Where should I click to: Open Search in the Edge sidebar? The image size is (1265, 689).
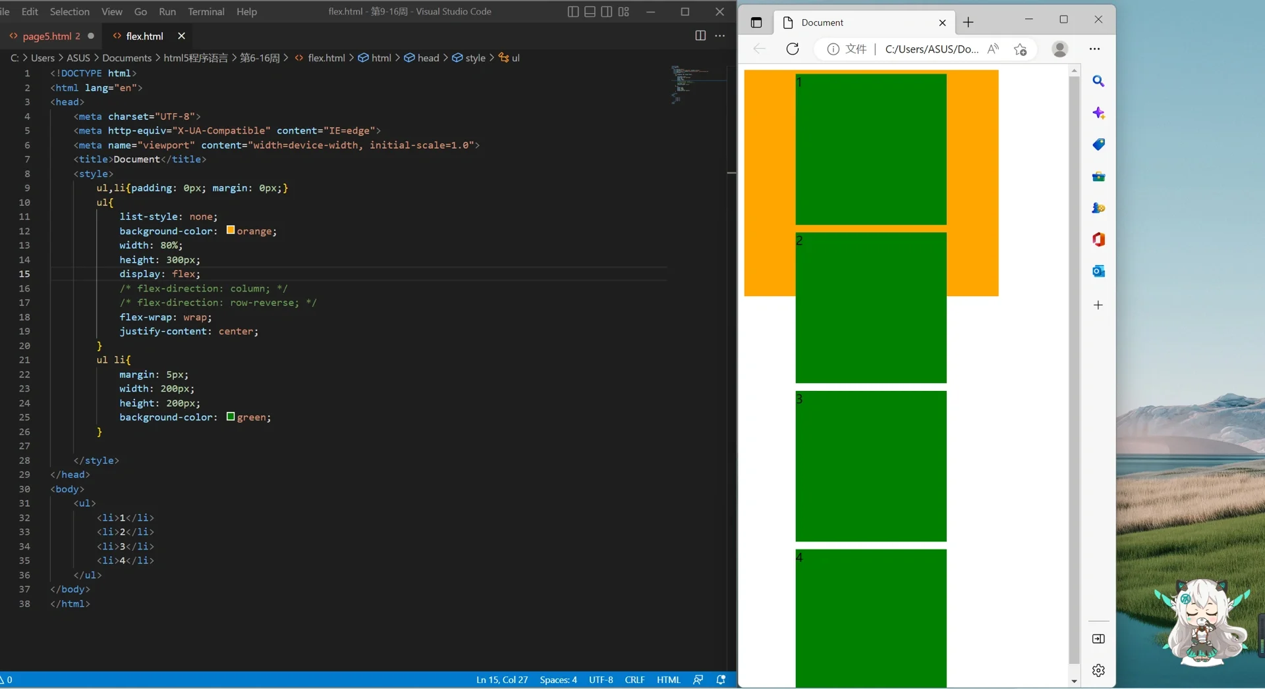(x=1099, y=81)
